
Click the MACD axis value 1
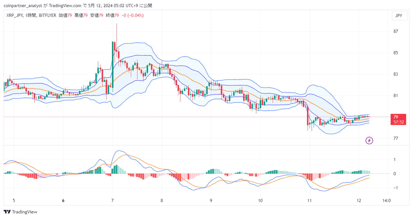click(394, 159)
